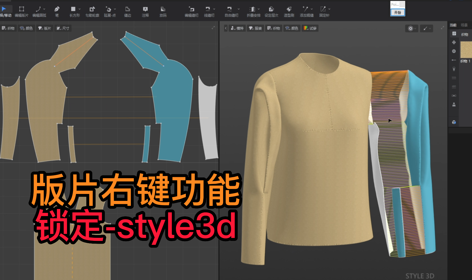Open the 织物 panel header text
472x280 pixels.
point(465,34)
